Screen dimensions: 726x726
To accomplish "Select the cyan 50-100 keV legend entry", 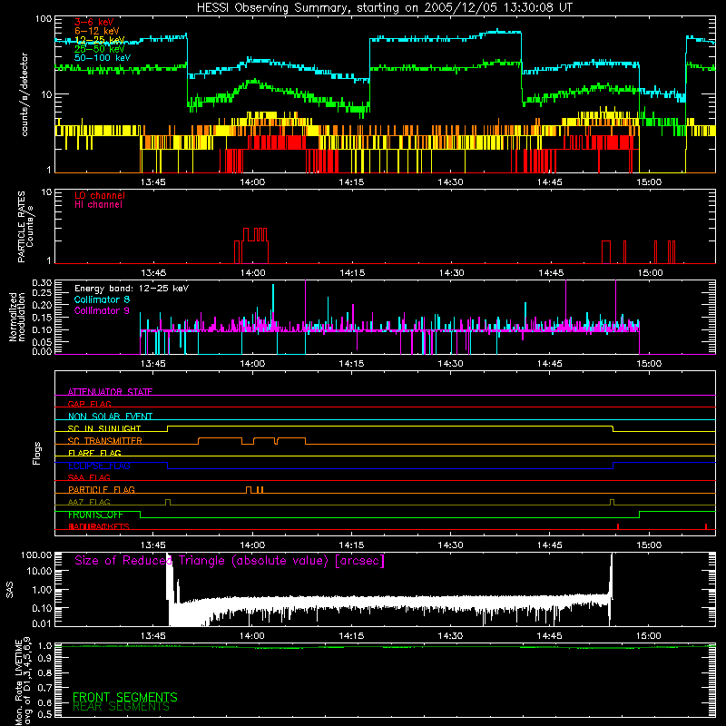I will pyautogui.click(x=103, y=58).
